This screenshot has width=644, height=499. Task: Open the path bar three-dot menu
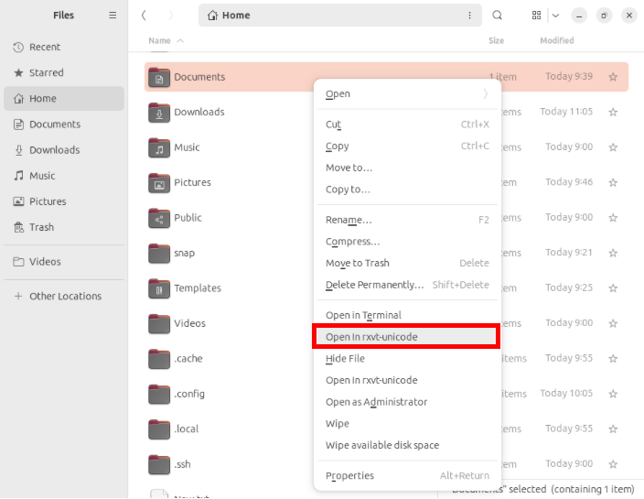[470, 16]
